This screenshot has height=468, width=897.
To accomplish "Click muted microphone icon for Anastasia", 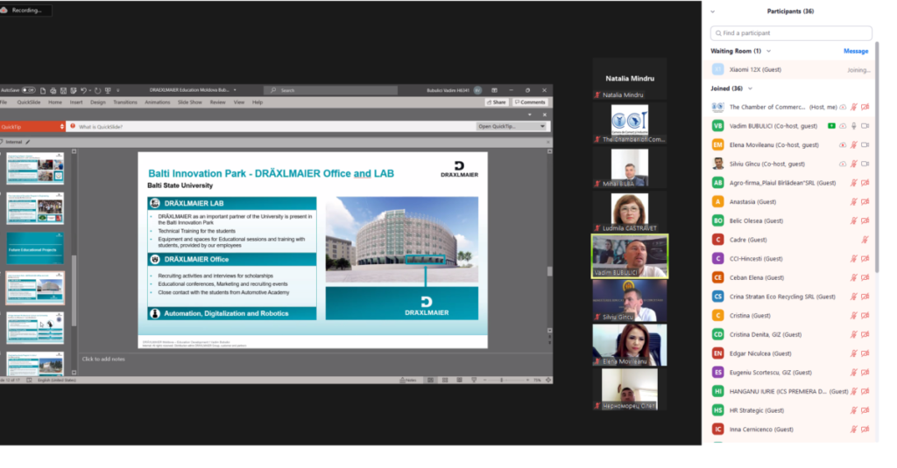I will tap(853, 202).
